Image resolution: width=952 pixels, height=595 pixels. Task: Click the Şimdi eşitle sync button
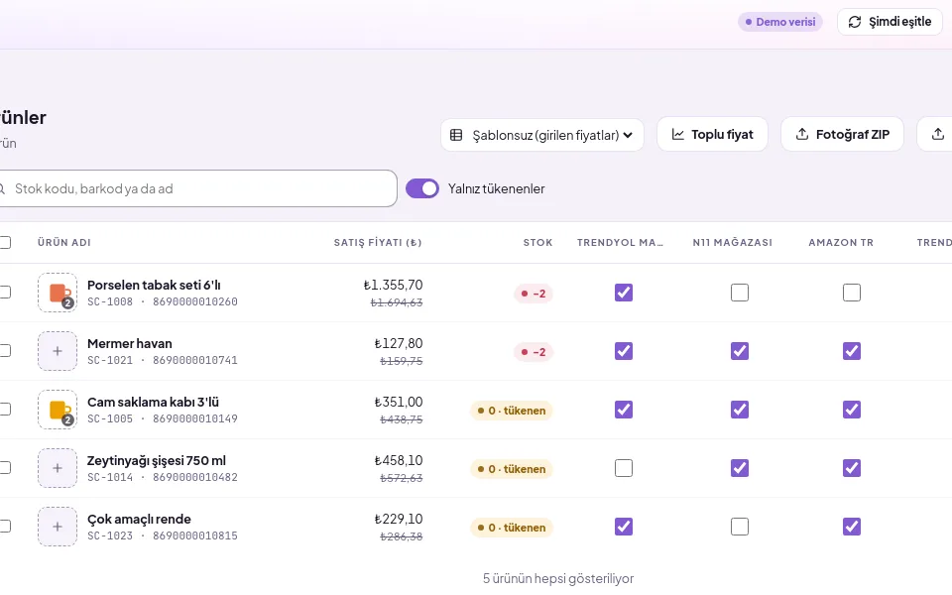(890, 22)
